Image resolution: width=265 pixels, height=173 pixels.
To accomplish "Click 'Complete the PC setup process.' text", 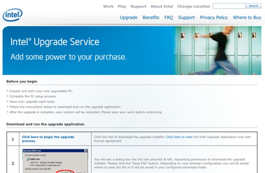I will pyautogui.click(x=33, y=96).
